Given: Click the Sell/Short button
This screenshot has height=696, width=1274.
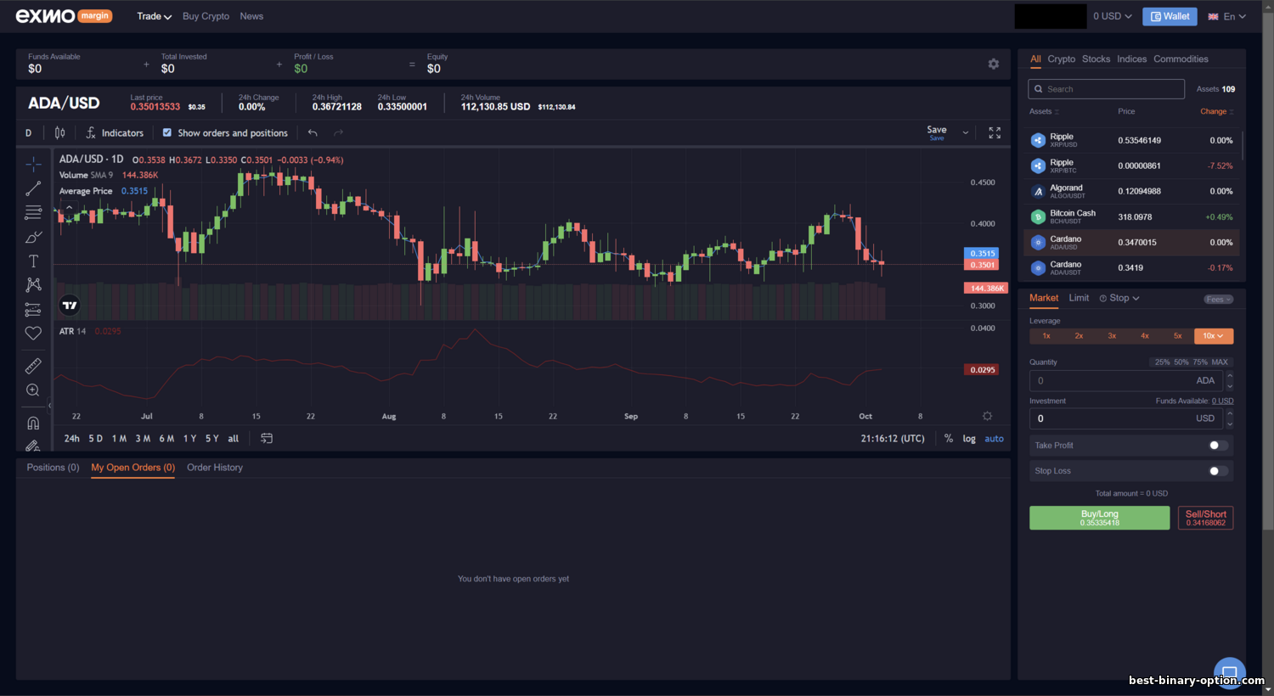Looking at the screenshot, I should (1205, 518).
